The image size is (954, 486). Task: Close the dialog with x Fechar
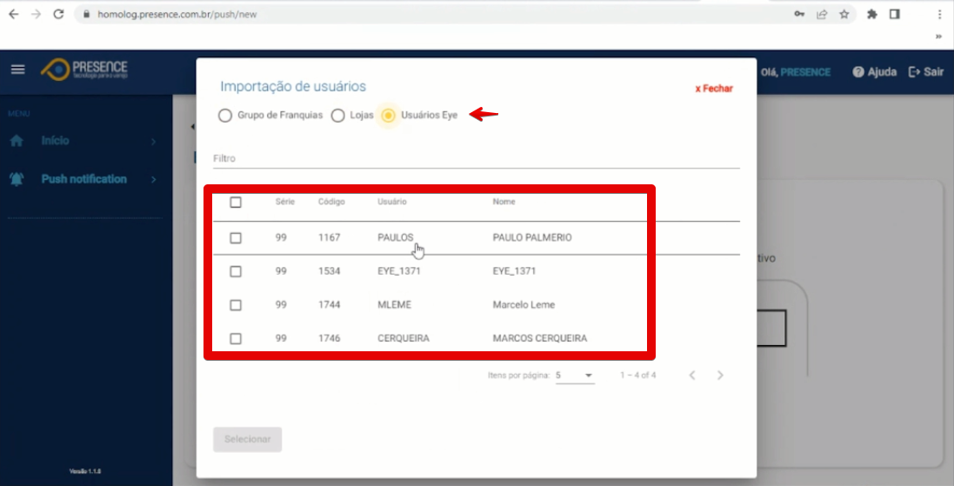point(714,88)
